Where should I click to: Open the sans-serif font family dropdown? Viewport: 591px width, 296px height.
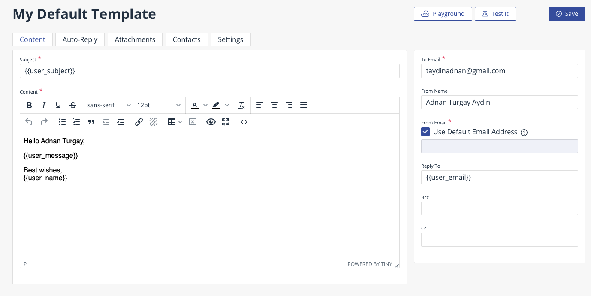[109, 105]
